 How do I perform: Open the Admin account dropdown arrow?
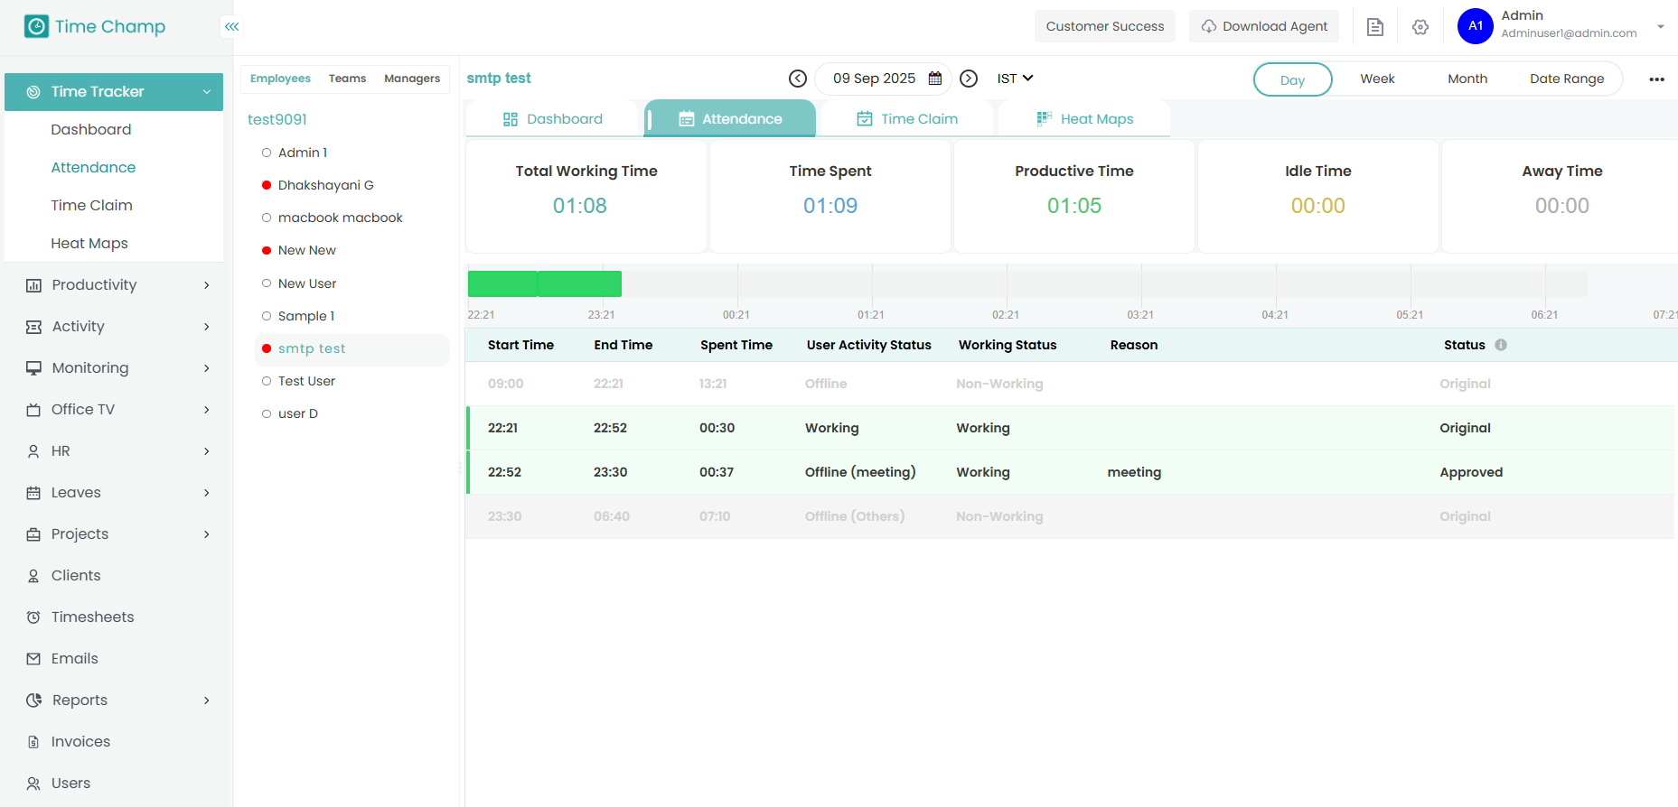pyautogui.click(x=1660, y=26)
